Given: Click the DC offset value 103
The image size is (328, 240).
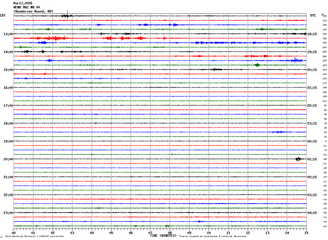Looking at the screenshot, I should (324, 101).
